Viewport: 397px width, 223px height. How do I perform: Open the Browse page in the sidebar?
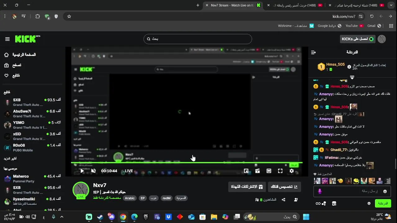pos(13,65)
